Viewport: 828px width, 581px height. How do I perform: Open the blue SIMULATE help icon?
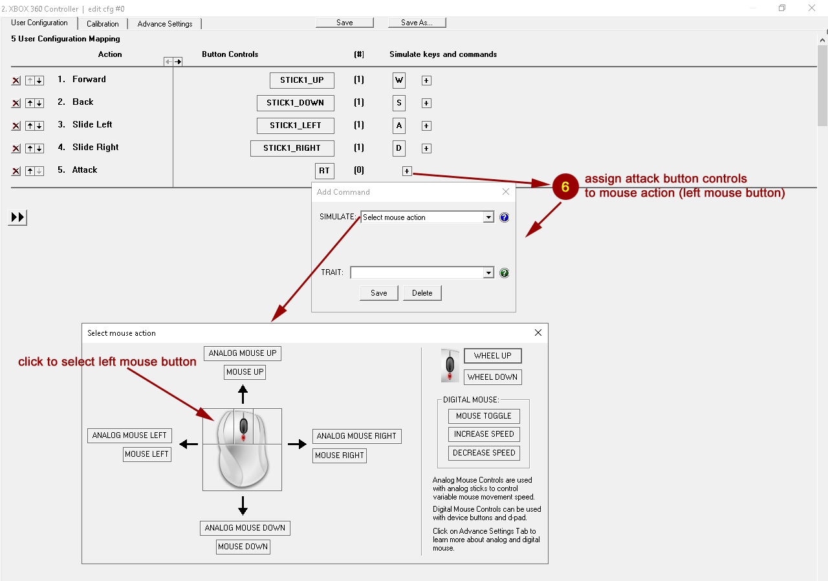click(x=505, y=217)
